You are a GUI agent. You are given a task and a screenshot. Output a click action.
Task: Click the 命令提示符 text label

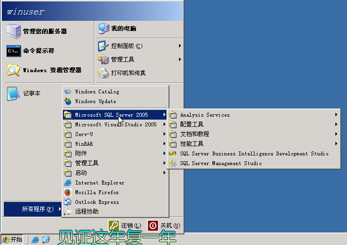point(39,51)
